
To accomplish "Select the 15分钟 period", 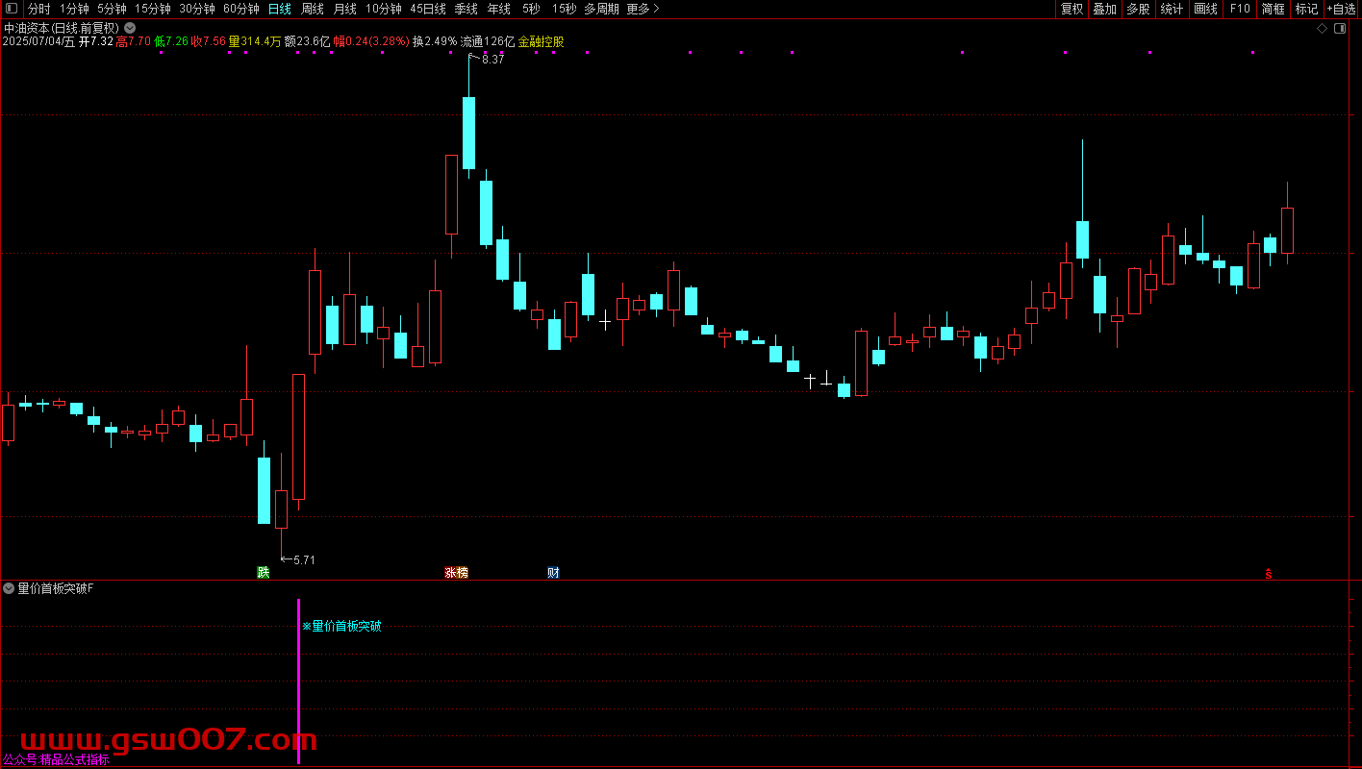I will pos(152,9).
